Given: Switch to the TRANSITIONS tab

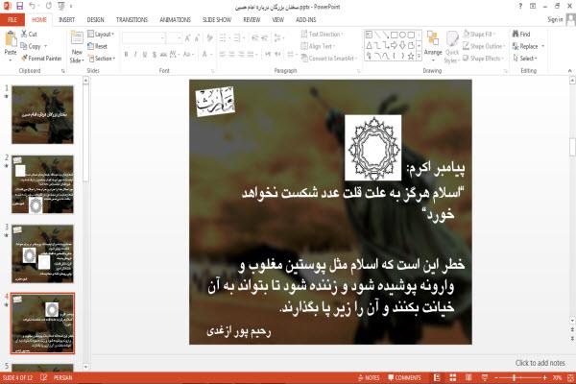Looking at the screenshot, I should (x=132, y=20).
